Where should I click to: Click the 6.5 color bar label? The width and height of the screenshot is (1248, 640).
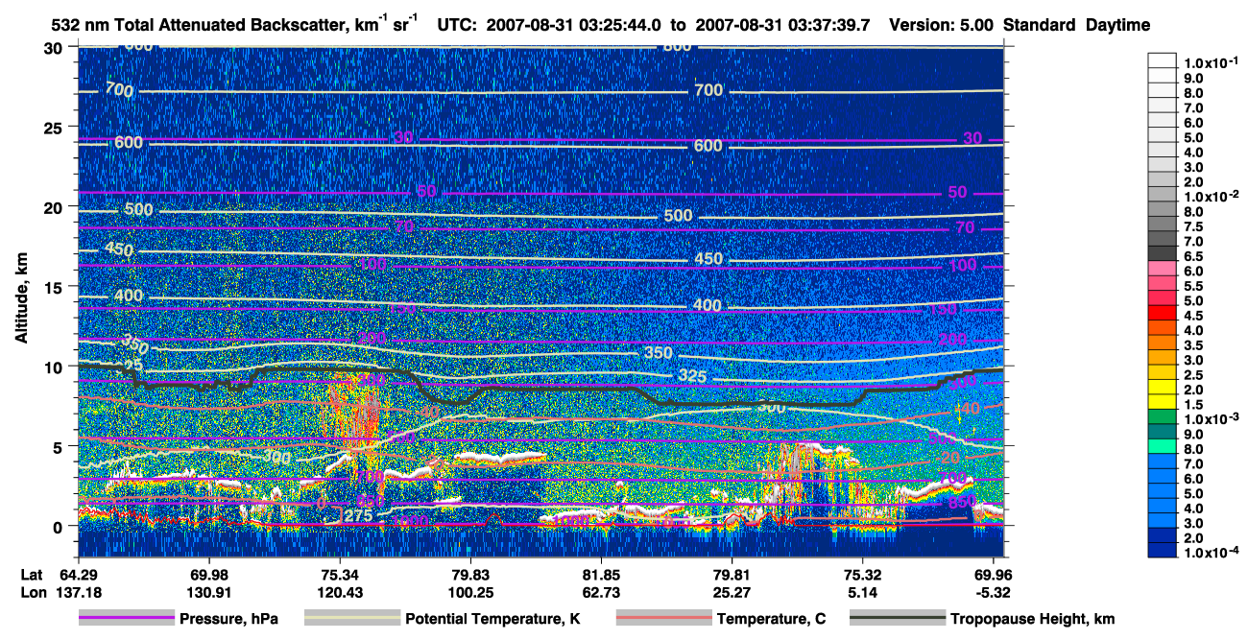pos(1195,256)
